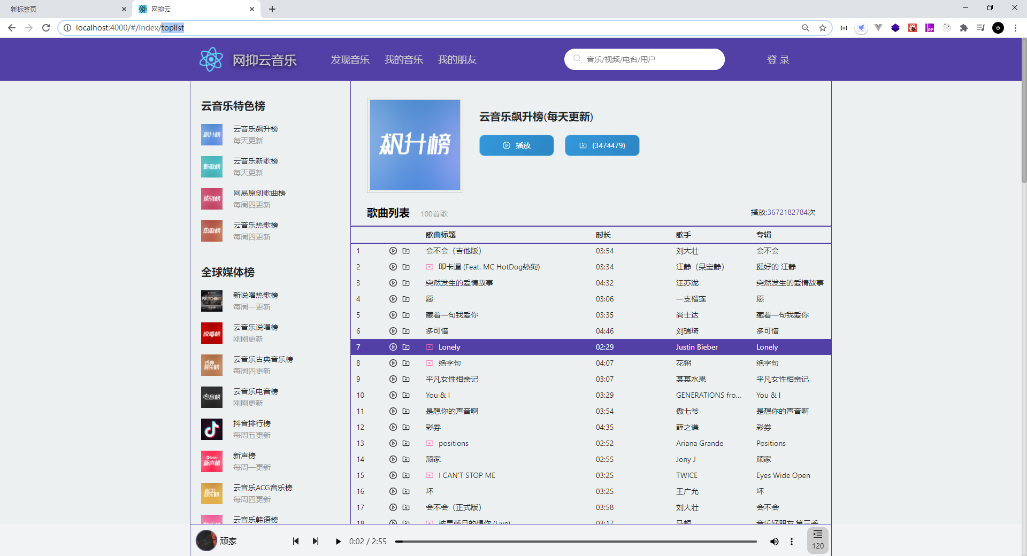Click the blue 播放 button
The width and height of the screenshot is (1027, 556).
[516, 145]
